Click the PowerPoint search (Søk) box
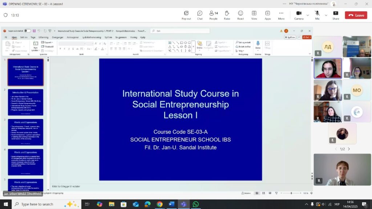Image resolution: width=372 pixels, height=209 pixels. point(180,31)
